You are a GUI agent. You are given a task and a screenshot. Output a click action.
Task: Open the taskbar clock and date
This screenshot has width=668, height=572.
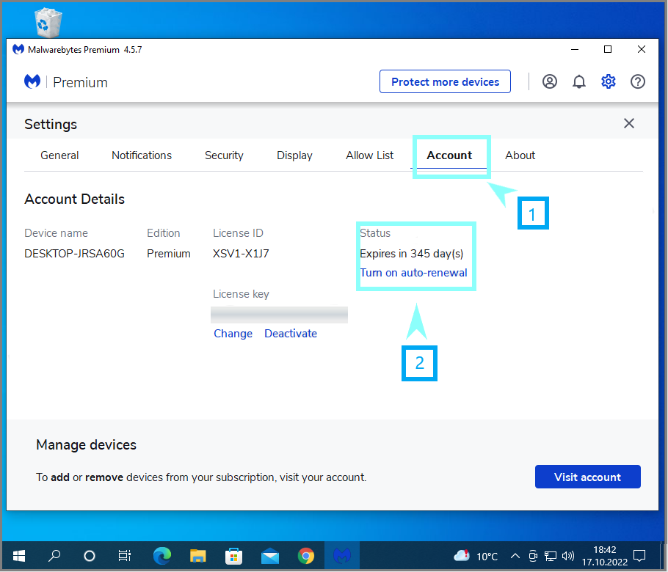coord(605,556)
